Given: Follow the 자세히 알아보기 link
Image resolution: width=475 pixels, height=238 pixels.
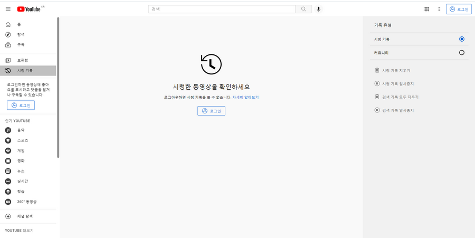Looking at the screenshot, I should click(x=245, y=98).
